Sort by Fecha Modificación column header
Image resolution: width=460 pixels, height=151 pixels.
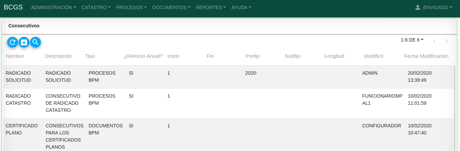[x=426, y=56]
